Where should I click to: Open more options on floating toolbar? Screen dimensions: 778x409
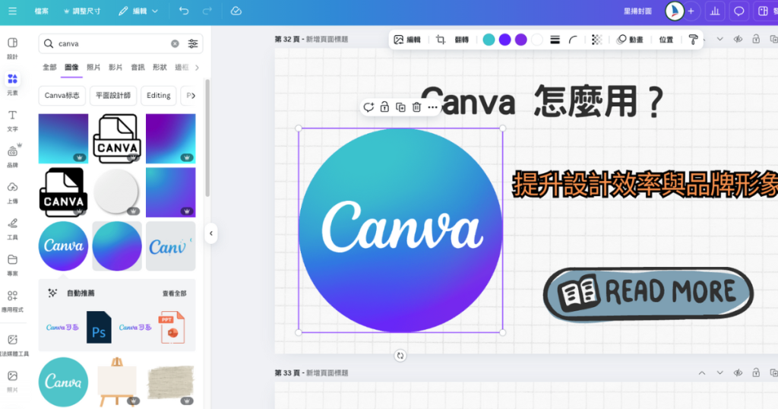[432, 107]
